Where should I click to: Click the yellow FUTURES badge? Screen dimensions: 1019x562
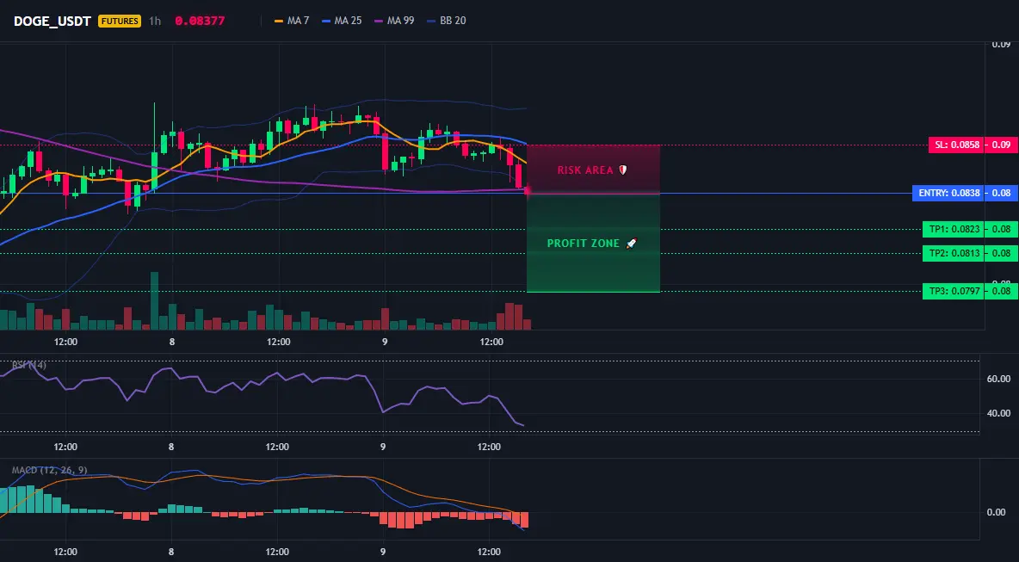pyautogui.click(x=120, y=21)
